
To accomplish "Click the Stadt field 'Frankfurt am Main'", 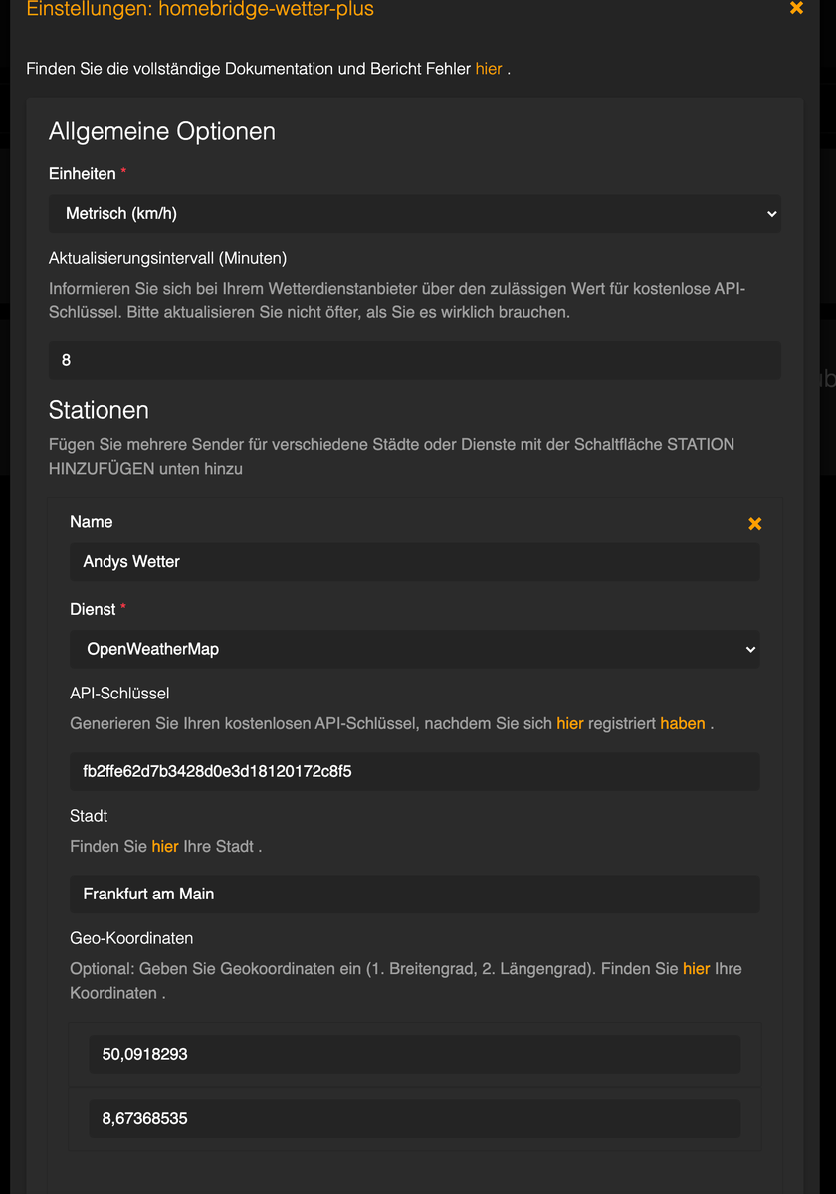I will [x=414, y=894].
